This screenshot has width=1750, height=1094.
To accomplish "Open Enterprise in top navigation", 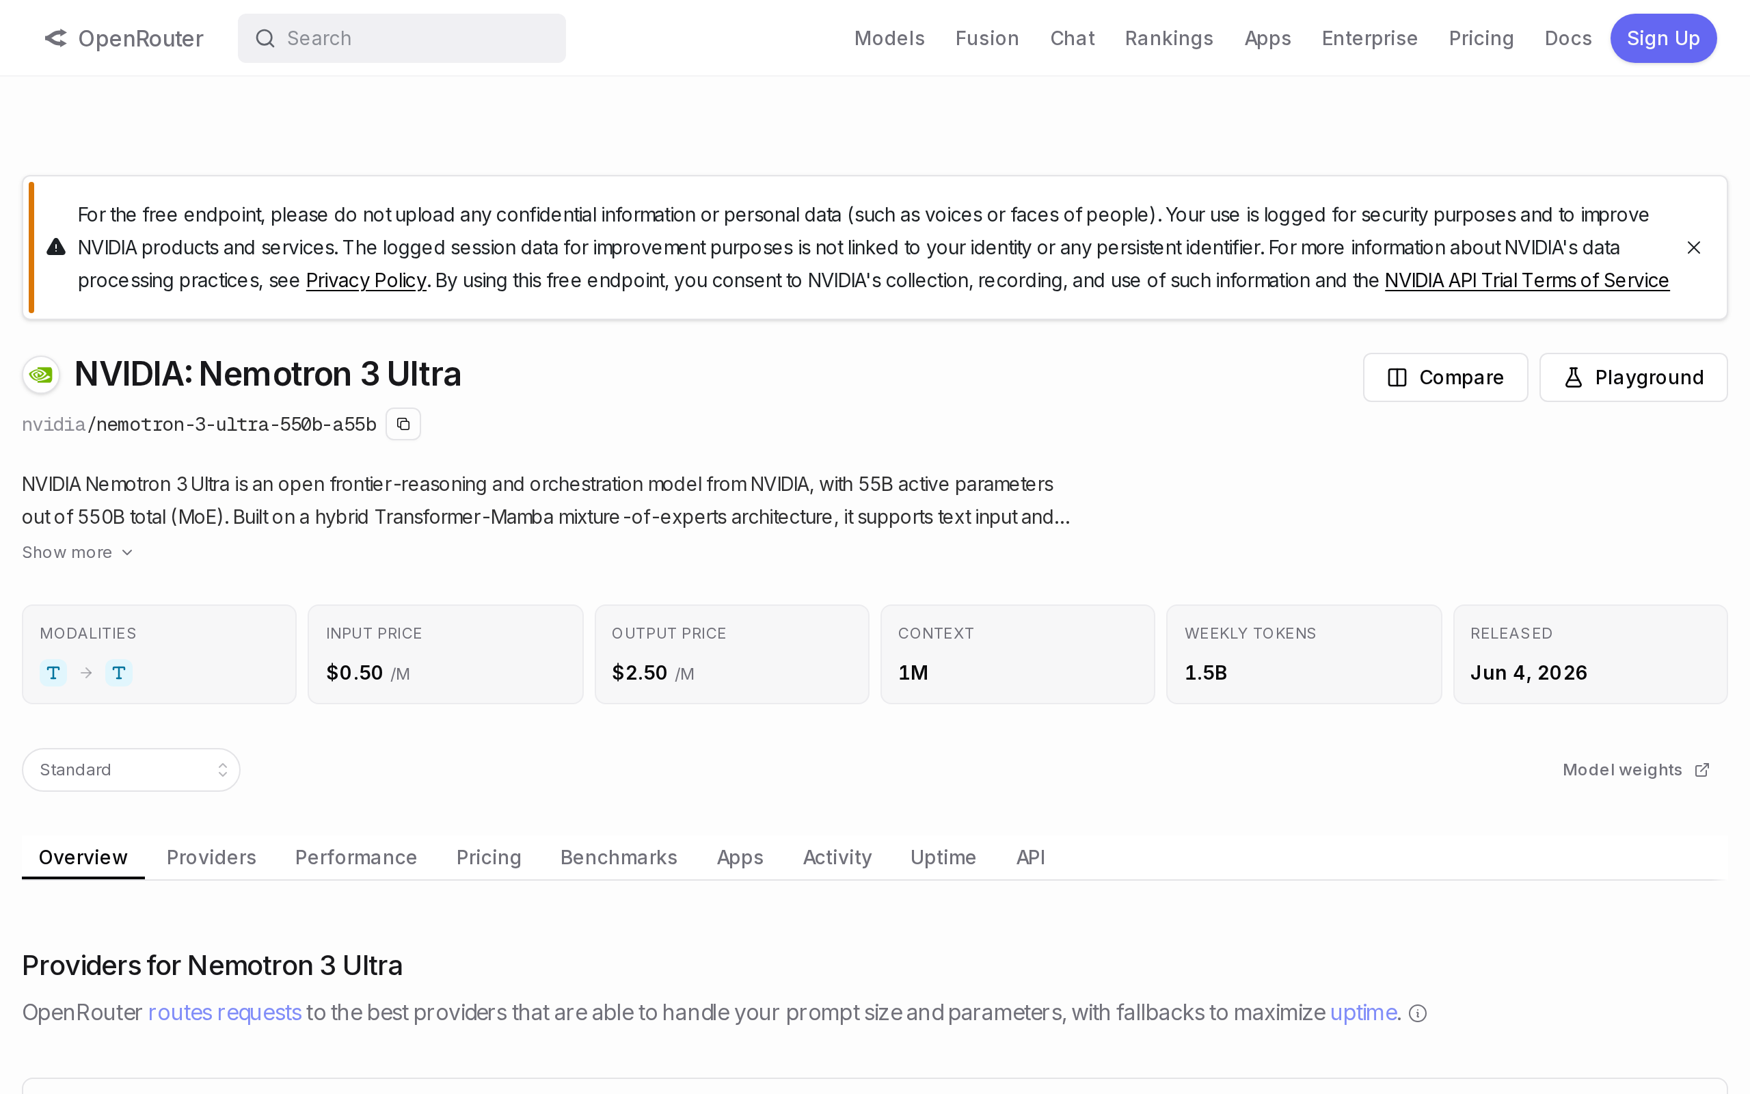I will coord(1370,38).
